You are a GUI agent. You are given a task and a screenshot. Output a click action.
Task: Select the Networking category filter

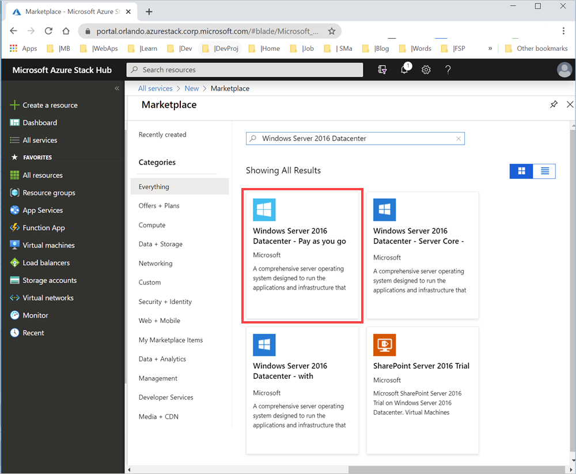(156, 263)
